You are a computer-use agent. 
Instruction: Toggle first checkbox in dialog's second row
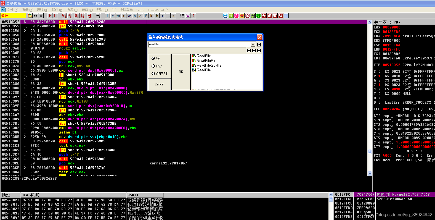[249, 50]
